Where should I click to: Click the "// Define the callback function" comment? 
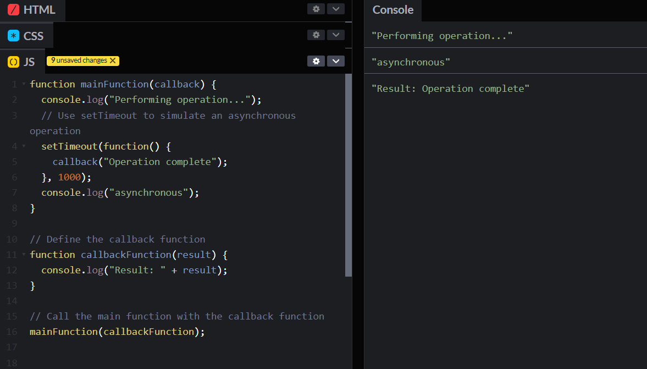point(118,239)
